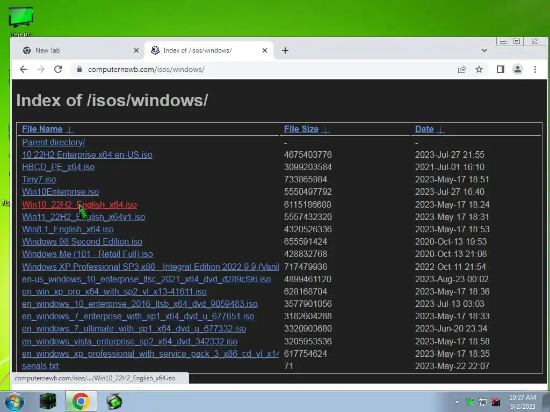Click the Chrome taskbar icon
550x412 pixels.
tap(81, 401)
